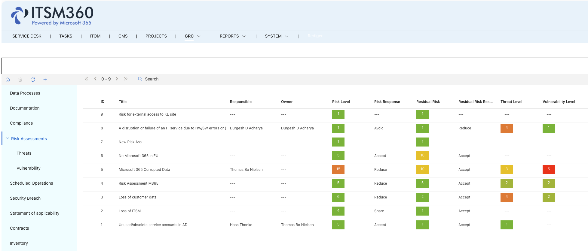Click the empty bordered box above toolbar

click(x=295, y=66)
